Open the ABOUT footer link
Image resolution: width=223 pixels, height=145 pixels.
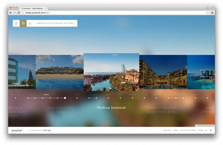click(x=176, y=130)
